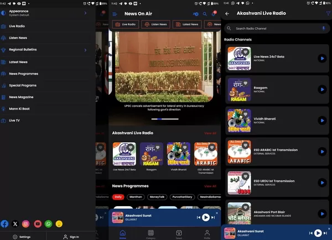Favorite RAGAM tile heart on home screen
Viewport: 332px width, 240px height.
pyautogui.click(x=158, y=147)
